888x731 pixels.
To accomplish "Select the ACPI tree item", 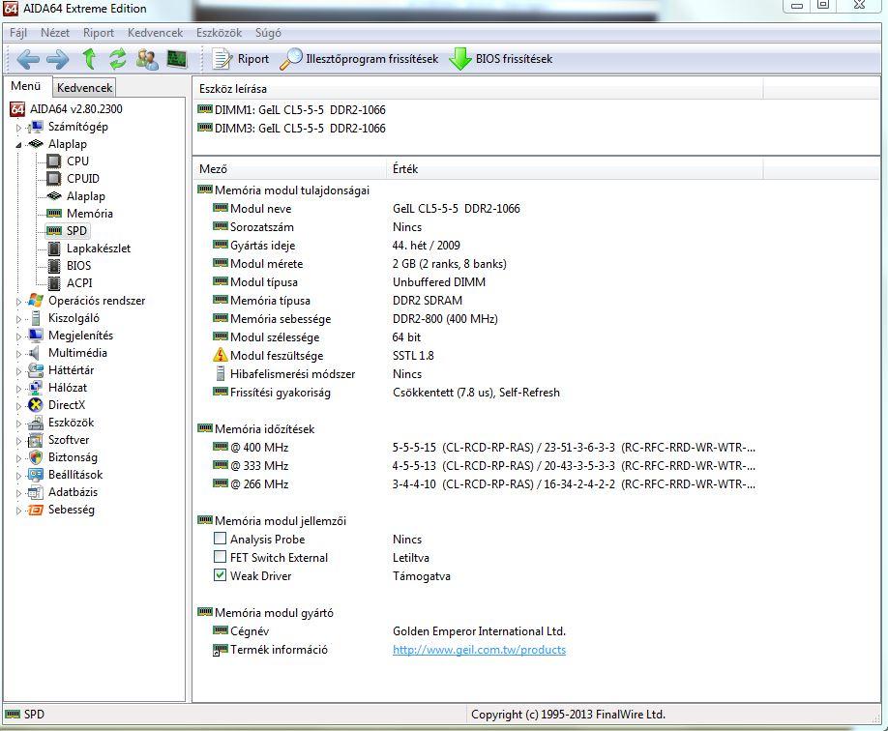I will coord(79,283).
